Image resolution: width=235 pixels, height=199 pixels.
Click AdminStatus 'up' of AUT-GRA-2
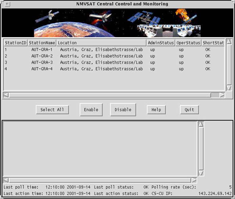click(152, 56)
